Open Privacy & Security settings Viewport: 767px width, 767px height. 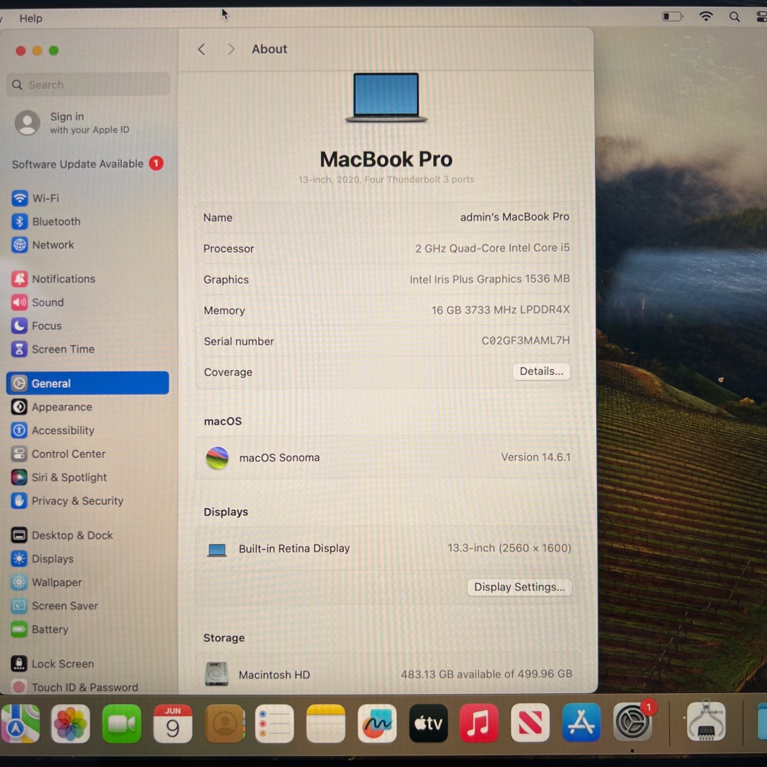(x=67, y=501)
